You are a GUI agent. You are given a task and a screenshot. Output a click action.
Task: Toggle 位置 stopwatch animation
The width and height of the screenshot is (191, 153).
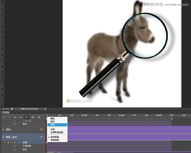[x=15, y=142]
